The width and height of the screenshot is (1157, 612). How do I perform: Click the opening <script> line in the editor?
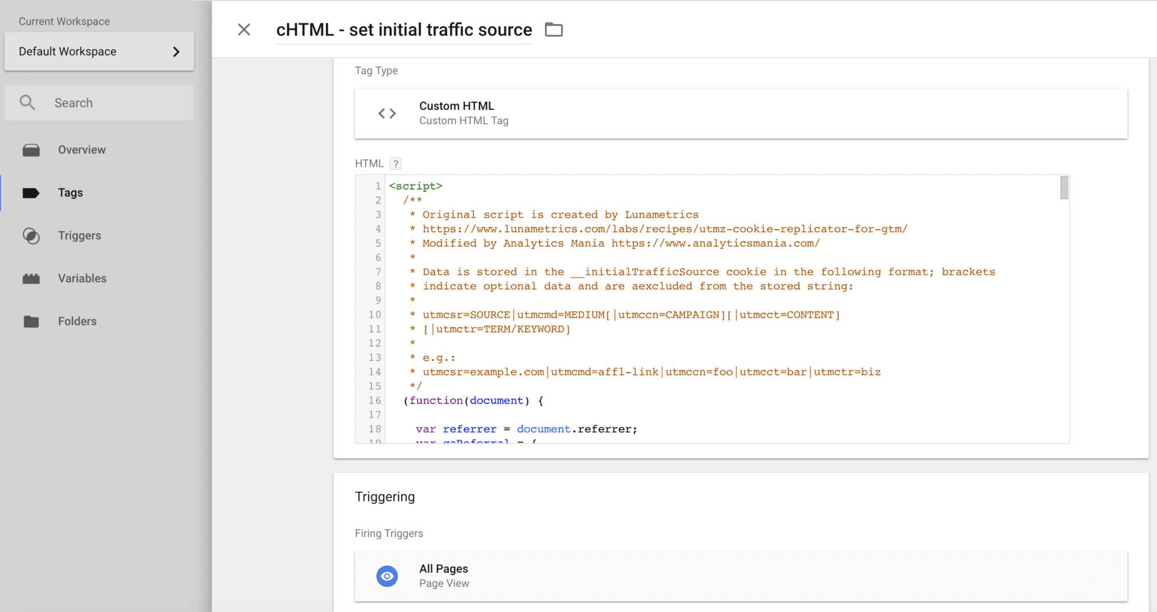415,186
